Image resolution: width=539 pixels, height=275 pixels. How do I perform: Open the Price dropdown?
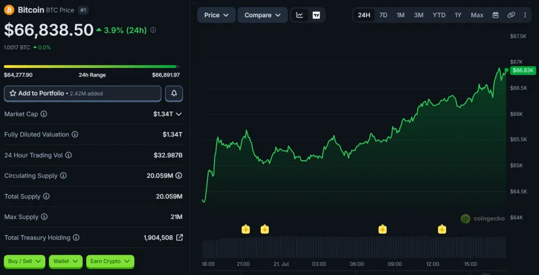[x=217, y=15]
